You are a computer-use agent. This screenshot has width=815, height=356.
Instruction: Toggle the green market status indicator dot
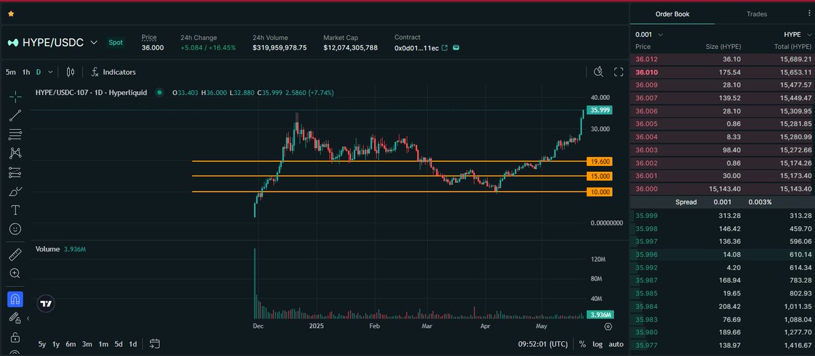point(159,92)
